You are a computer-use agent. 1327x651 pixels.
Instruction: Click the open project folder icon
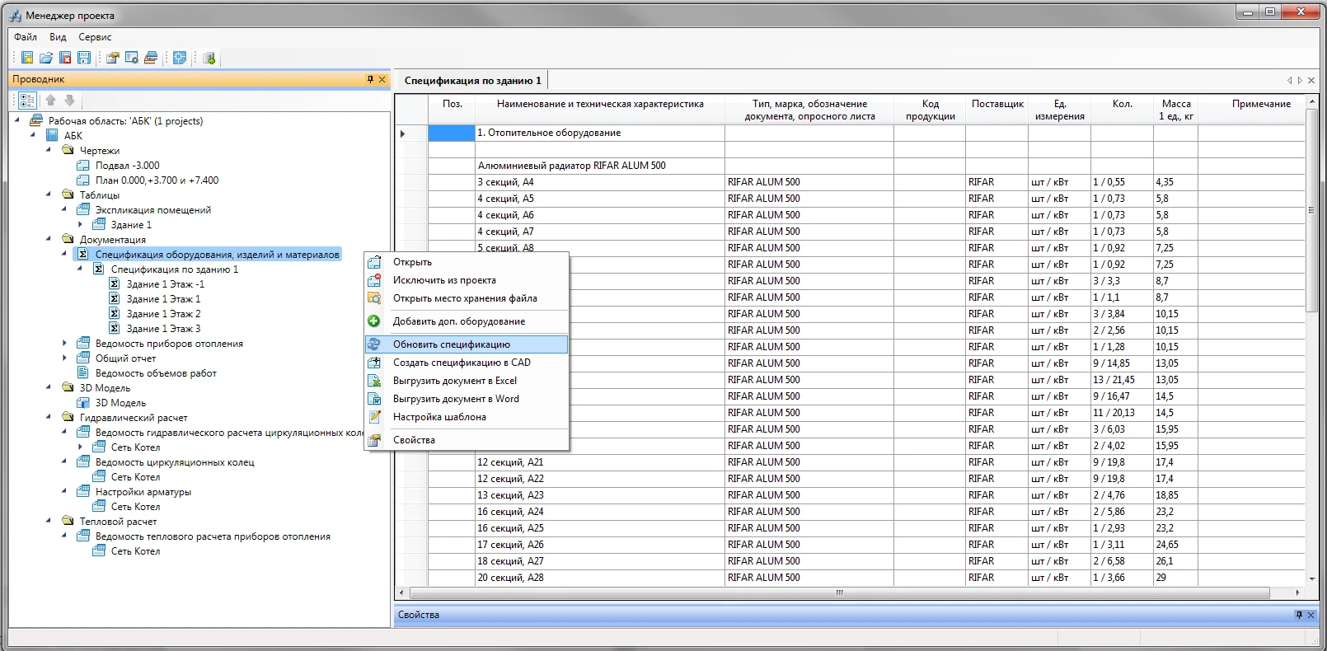pos(46,58)
